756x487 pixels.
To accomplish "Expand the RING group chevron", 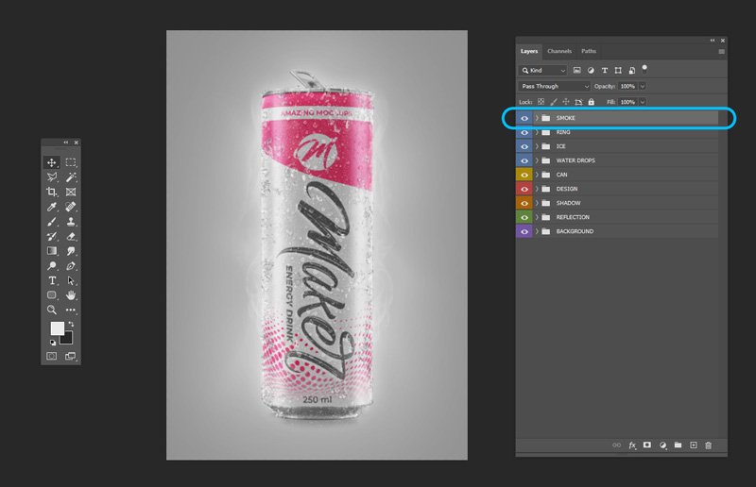I will pyautogui.click(x=537, y=132).
